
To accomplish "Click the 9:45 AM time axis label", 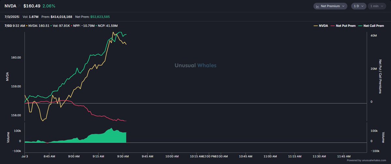I will pos(147,156).
